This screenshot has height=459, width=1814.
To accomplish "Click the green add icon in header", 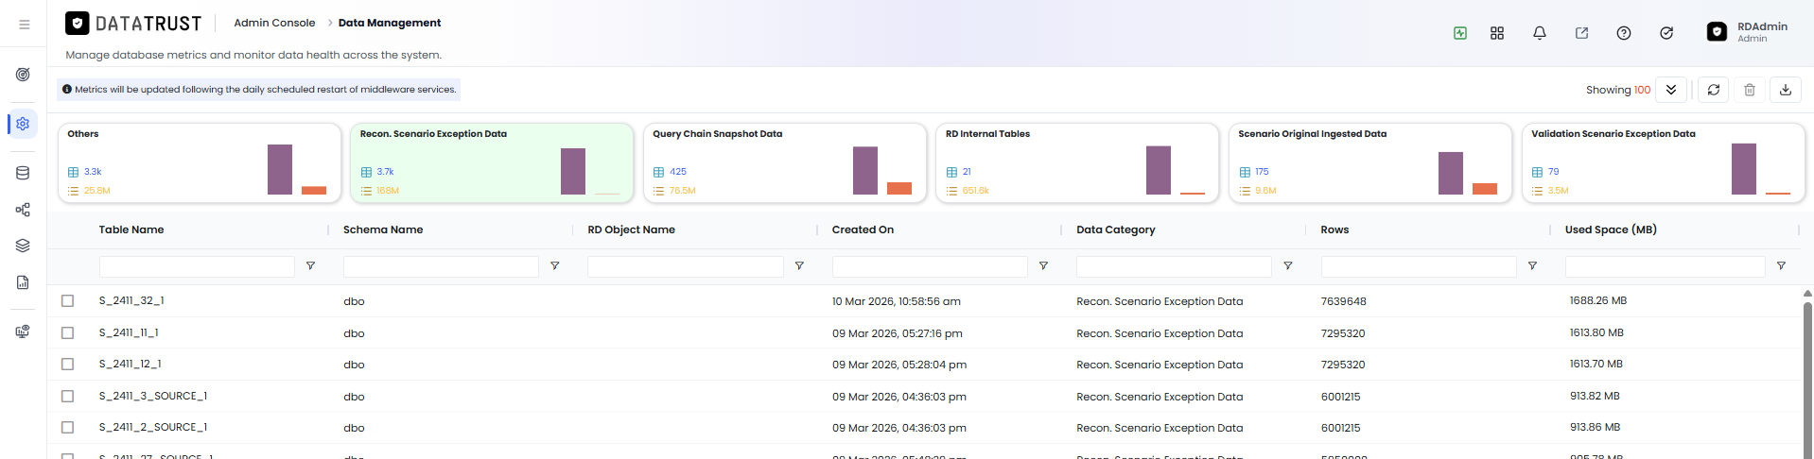I will 1460,33.
